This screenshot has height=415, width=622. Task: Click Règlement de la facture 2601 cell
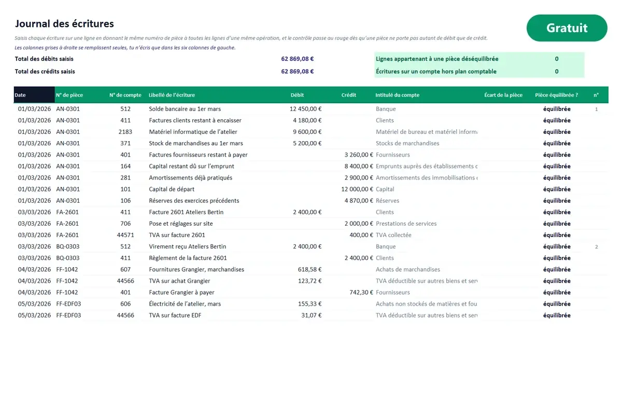pyautogui.click(x=188, y=257)
